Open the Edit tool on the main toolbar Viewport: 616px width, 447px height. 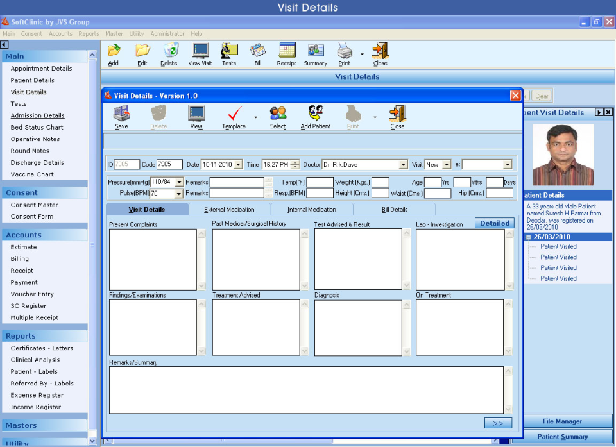coord(142,53)
